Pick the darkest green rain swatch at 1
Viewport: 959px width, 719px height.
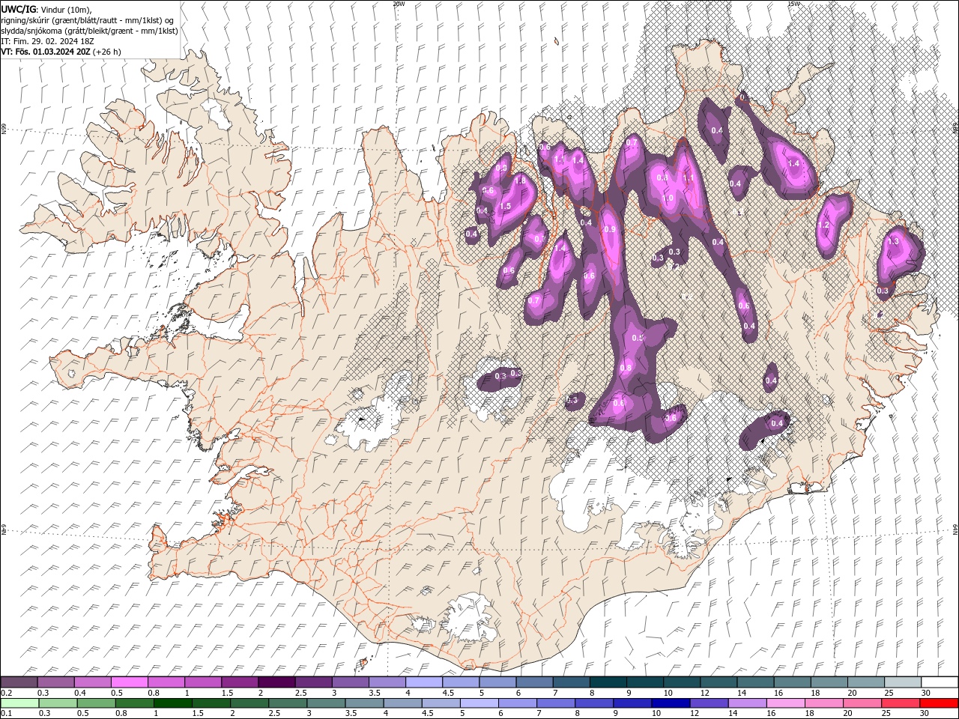173,703
